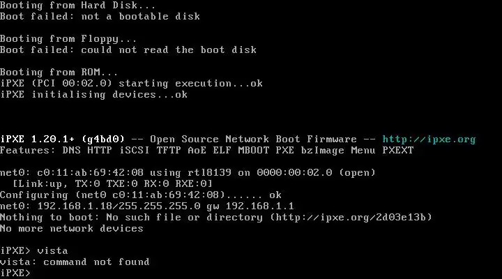This screenshot has width=502, height=279.
Task: Click the 'bzImage' feature word
Action: pyautogui.click(x=322, y=151)
